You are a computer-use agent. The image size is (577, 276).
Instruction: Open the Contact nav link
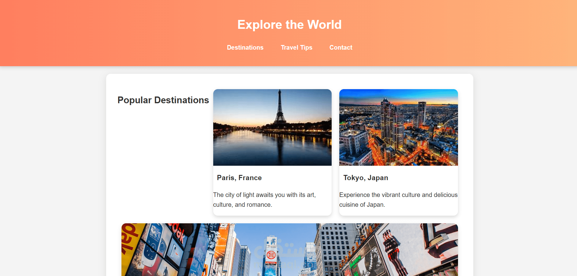pyautogui.click(x=341, y=47)
